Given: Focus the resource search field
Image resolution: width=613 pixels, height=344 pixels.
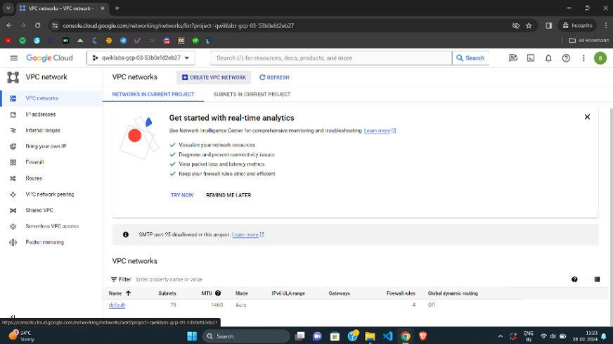Looking at the screenshot, I should 330,58.
